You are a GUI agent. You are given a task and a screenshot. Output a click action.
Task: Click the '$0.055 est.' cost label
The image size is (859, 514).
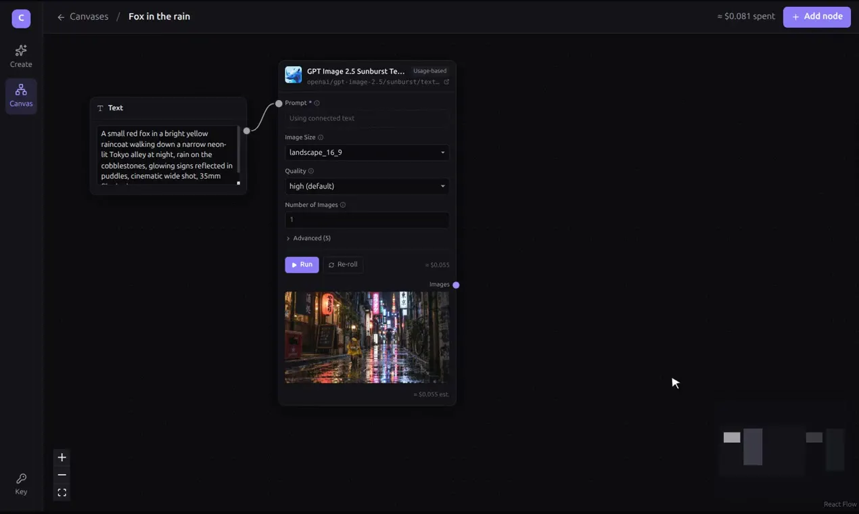(x=431, y=394)
